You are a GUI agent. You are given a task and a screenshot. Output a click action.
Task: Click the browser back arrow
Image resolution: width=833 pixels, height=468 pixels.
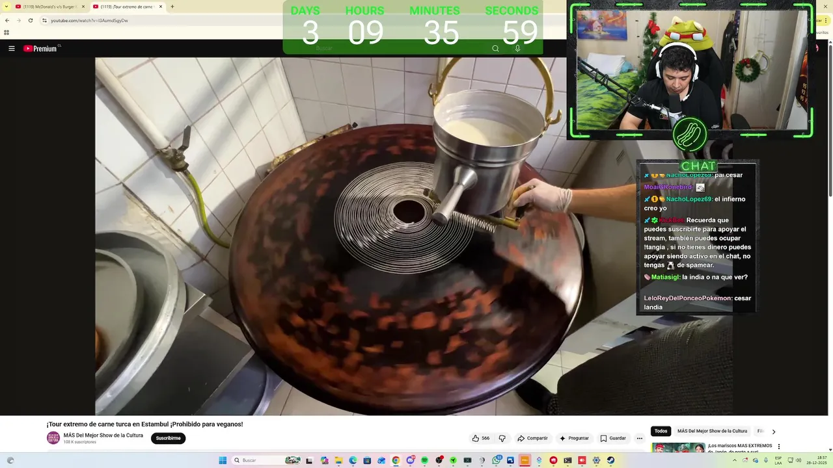7,20
